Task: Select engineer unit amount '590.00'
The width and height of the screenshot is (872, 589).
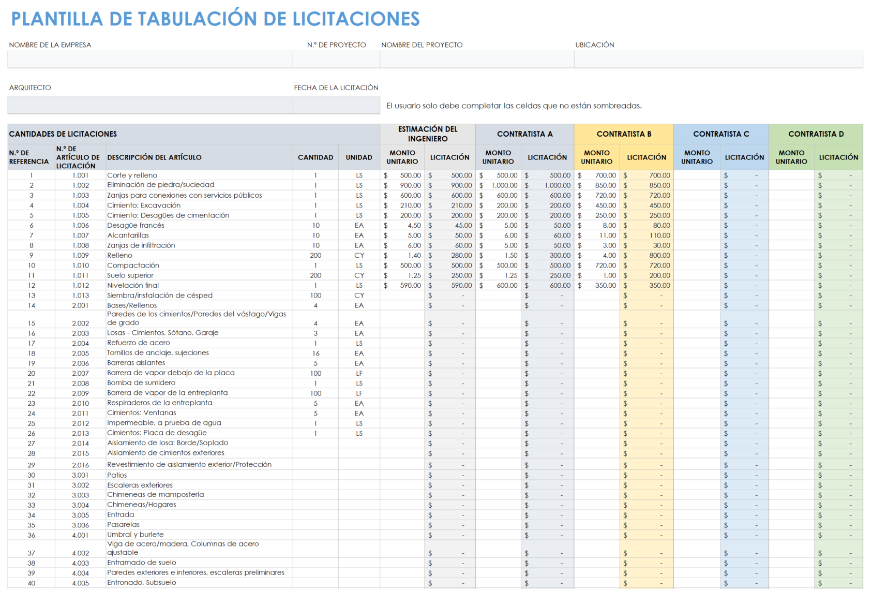Action: [402, 285]
